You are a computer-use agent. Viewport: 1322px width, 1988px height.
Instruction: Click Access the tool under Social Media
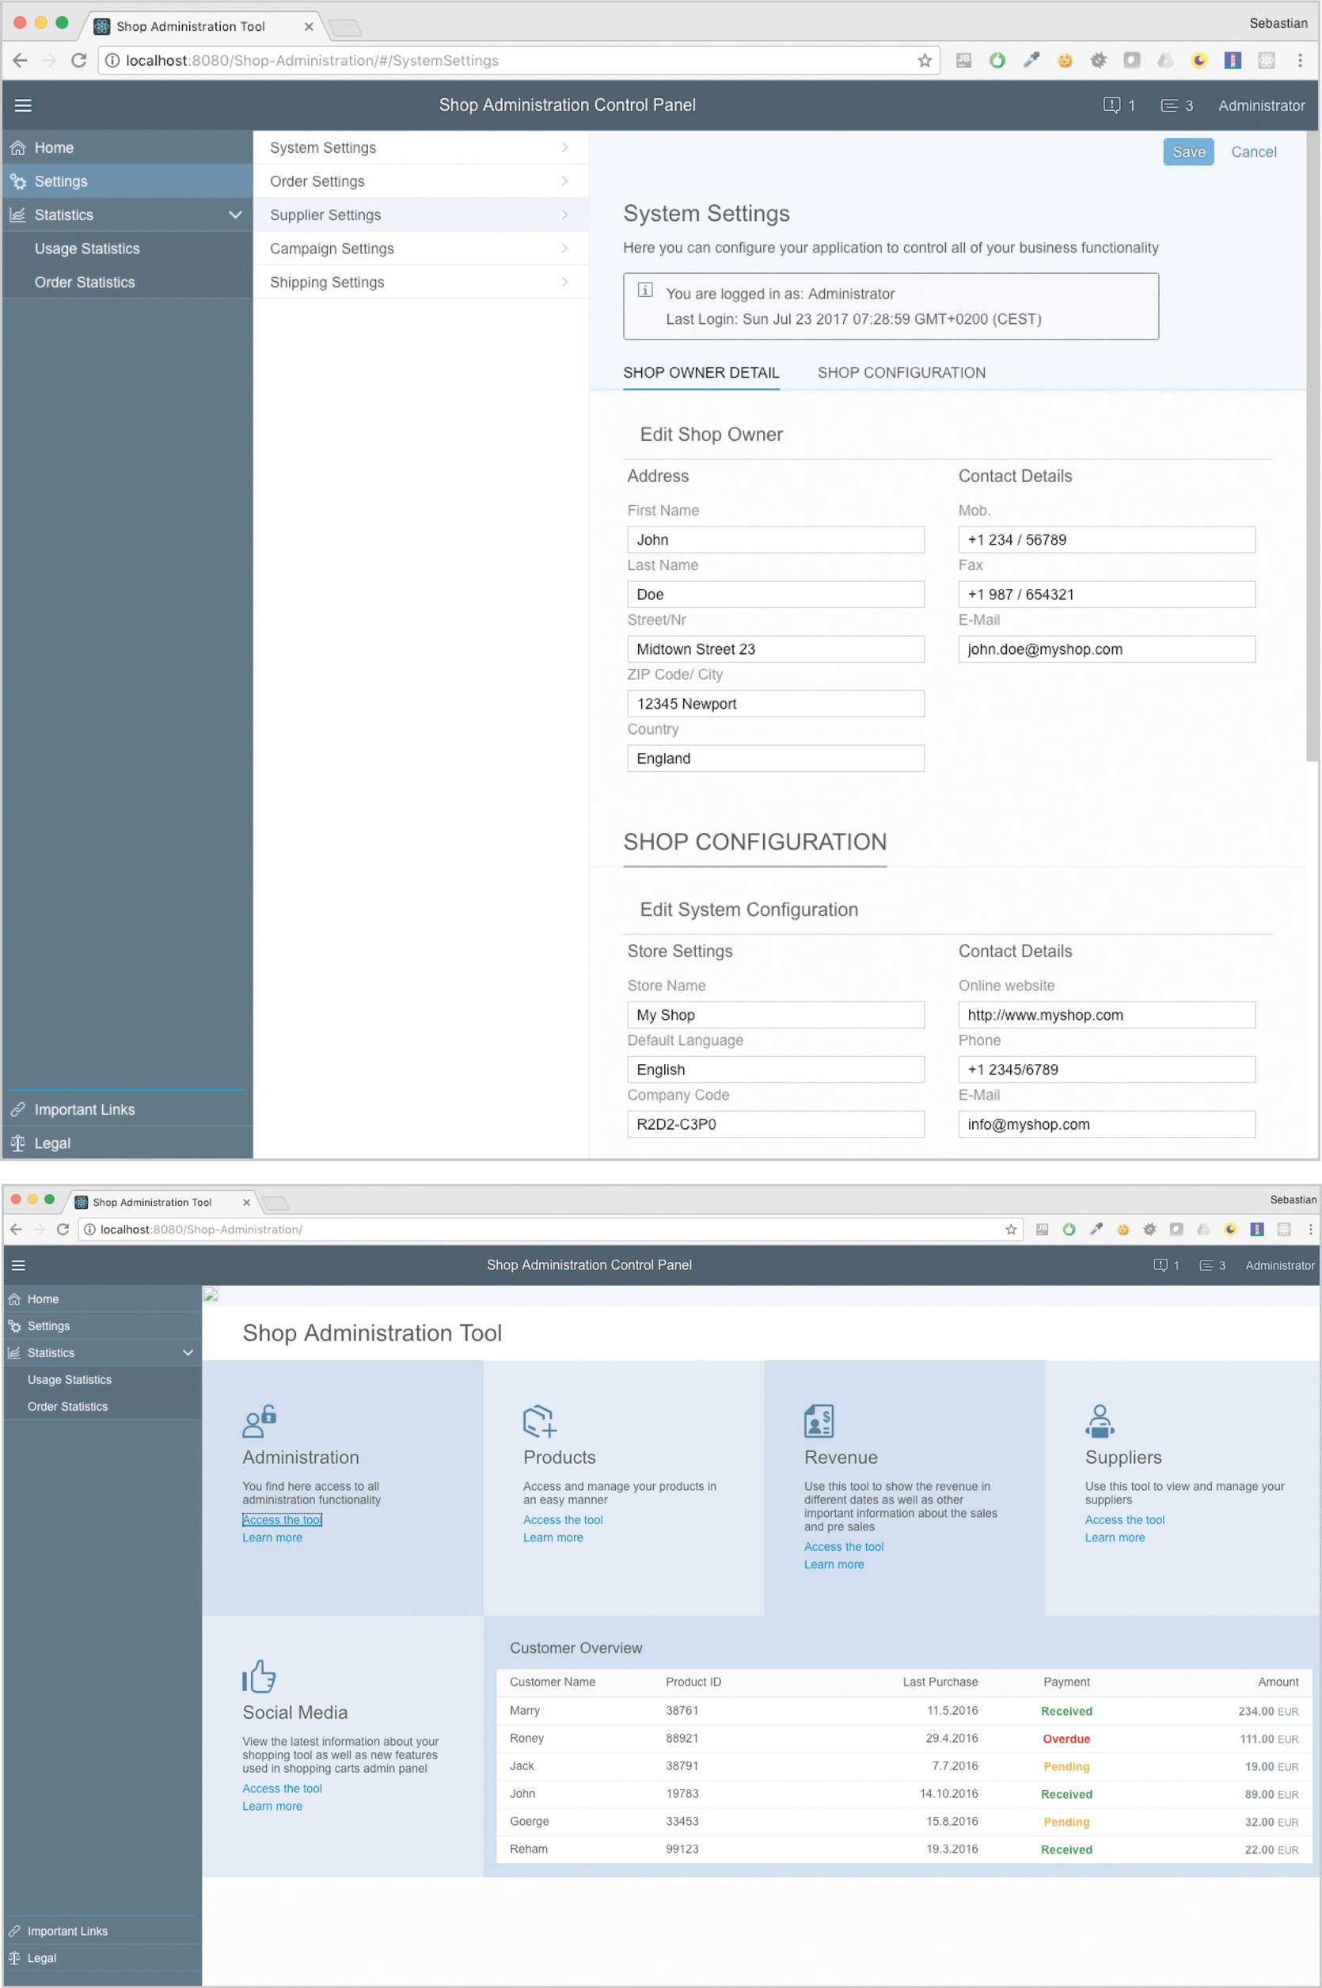(x=283, y=1789)
